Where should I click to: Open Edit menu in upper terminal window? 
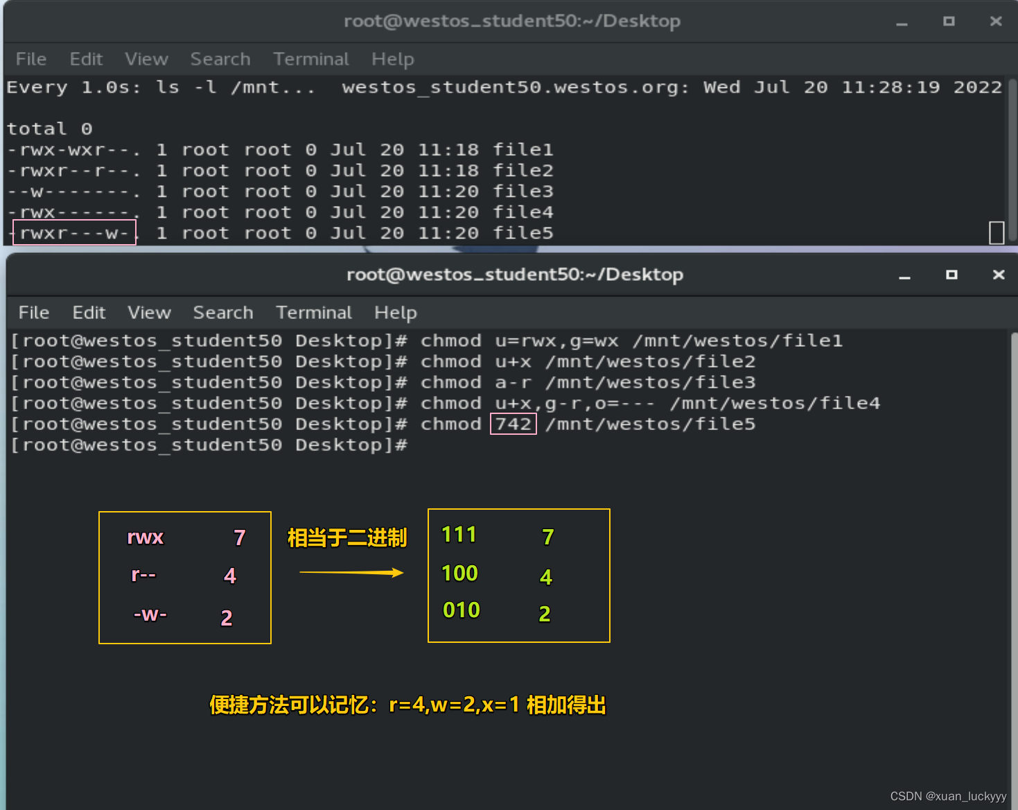click(x=86, y=59)
